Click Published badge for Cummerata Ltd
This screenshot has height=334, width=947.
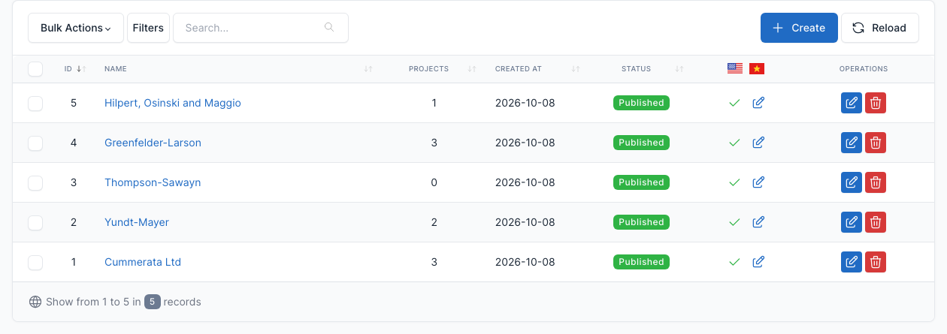pos(641,262)
